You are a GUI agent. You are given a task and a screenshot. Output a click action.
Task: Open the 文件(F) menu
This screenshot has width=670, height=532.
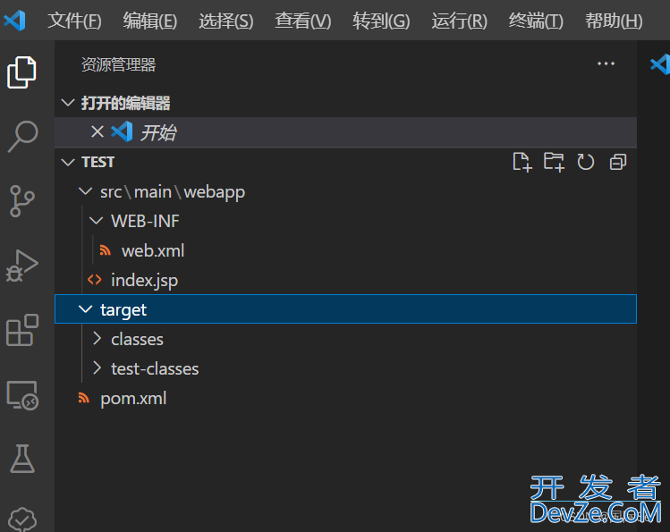point(74,21)
